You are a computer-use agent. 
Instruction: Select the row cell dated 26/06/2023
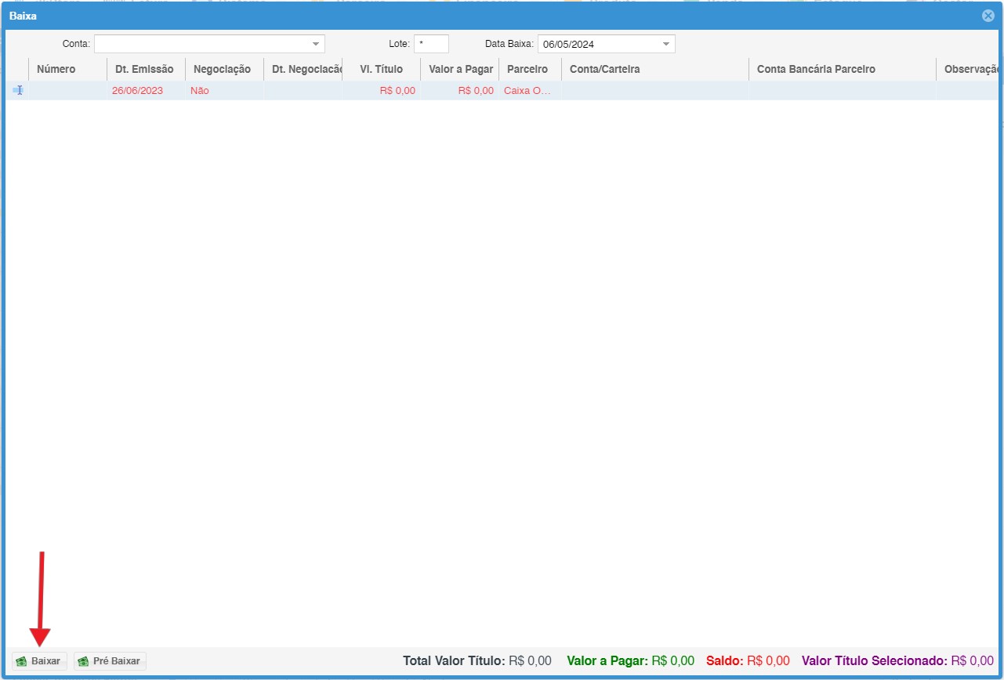coord(138,90)
